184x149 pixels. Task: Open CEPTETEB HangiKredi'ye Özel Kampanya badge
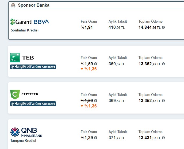pos(33,104)
